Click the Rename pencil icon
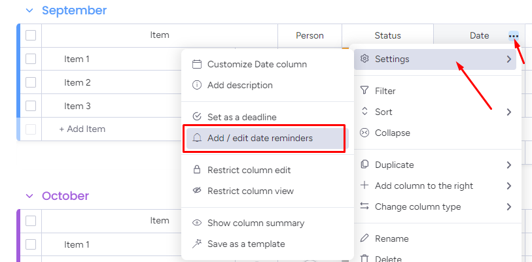The width and height of the screenshot is (532, 262). pos(364,238)
